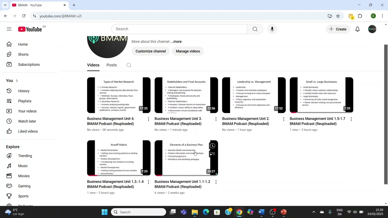Open tab search dropdown arrow
388x218 pixels.
5,5
